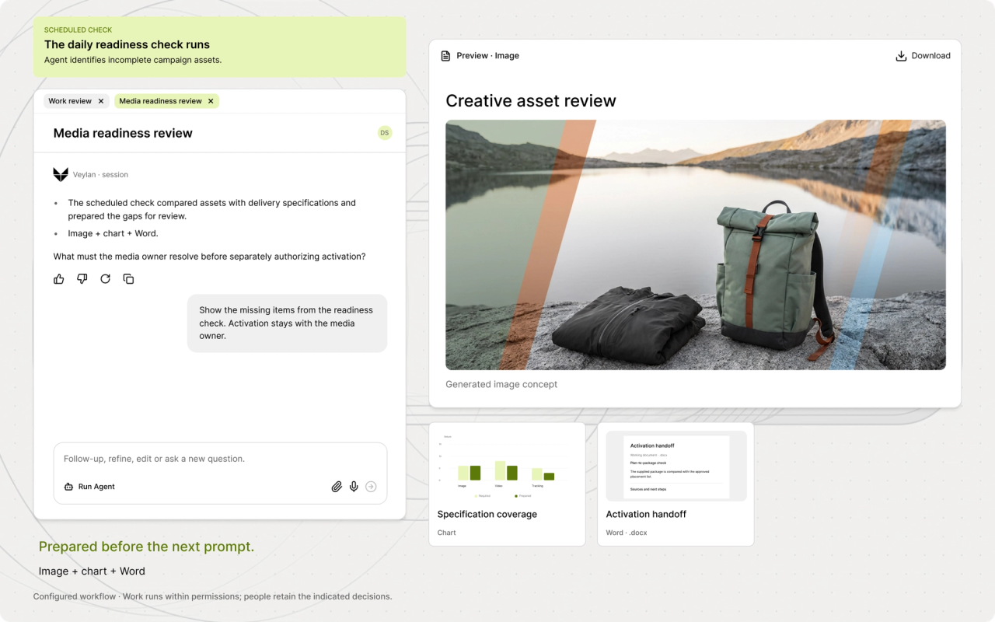Click the Configured workflow footer note
This screenshot has width=995, height=622.
(212, 596)
